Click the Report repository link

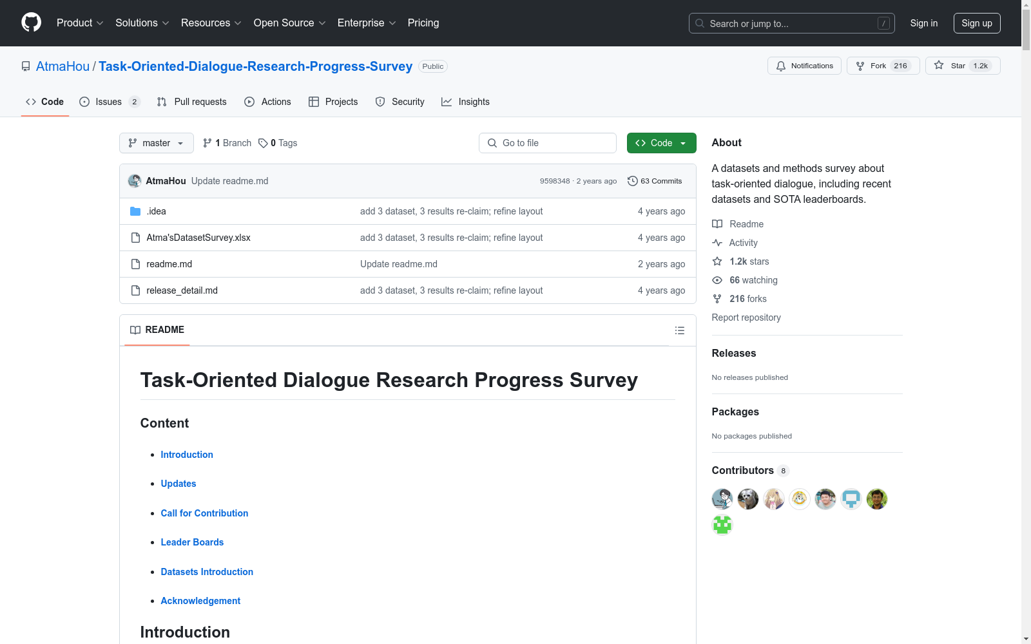tap(746, 317)
